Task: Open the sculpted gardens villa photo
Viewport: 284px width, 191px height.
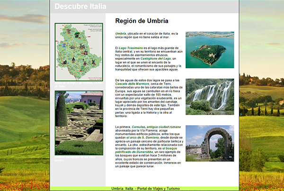Action: coord(79,123)
